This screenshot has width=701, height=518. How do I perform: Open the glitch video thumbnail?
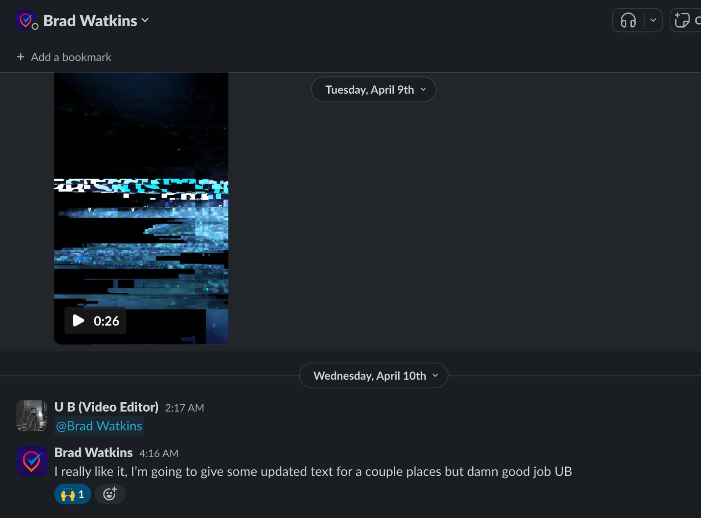pyautogui.click(x=141, y=208)
